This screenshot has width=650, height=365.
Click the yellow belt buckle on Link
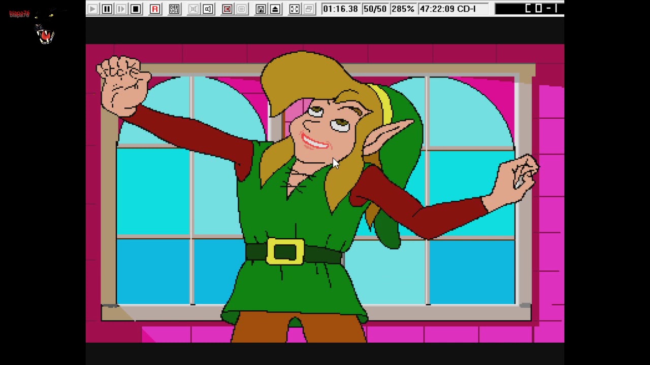tap(285, 251)
